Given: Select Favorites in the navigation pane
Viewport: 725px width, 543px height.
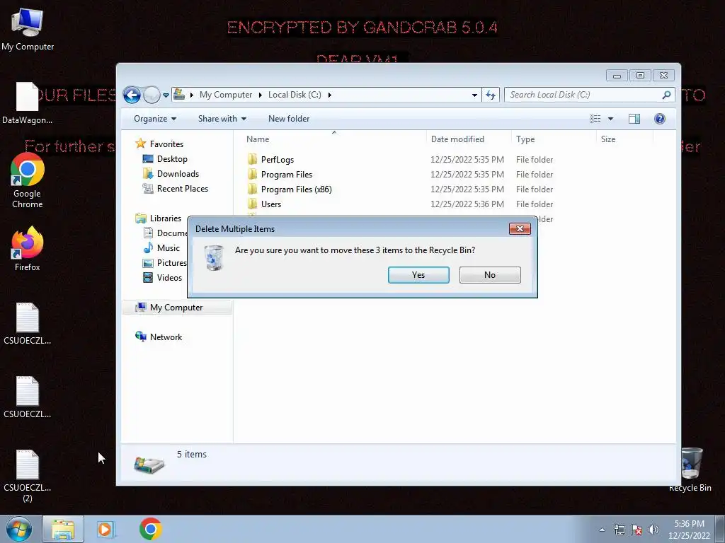Looking at the screenshot, I should (166, 144).
